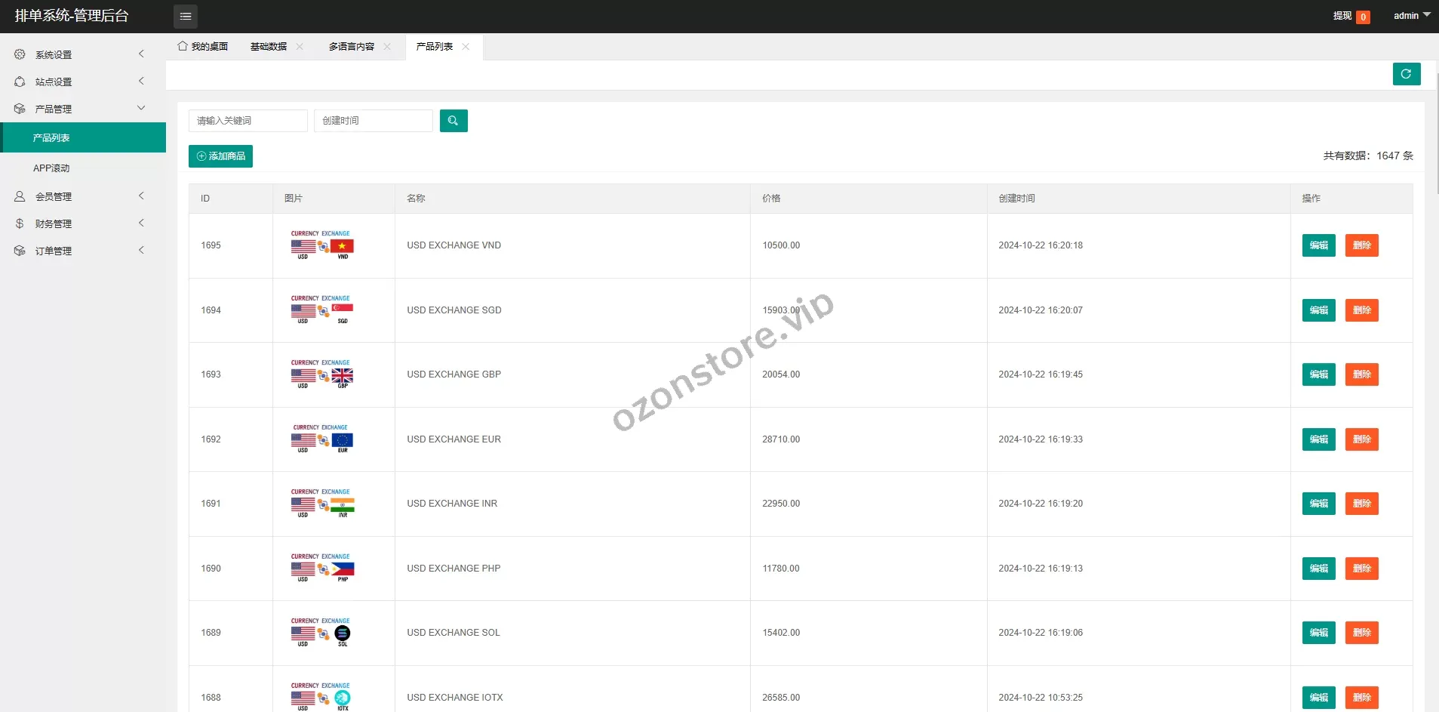Close the 基础数据 tab
The width and height of the screenshot is (1439, 712).
pos(300,47)
